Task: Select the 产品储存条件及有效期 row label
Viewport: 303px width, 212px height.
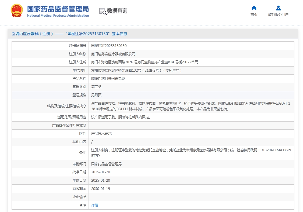Action: pos(69,126)
